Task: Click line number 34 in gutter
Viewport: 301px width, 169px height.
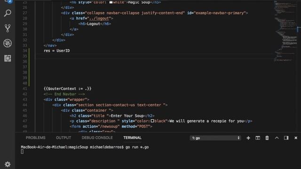Action: tap(25, 51)
